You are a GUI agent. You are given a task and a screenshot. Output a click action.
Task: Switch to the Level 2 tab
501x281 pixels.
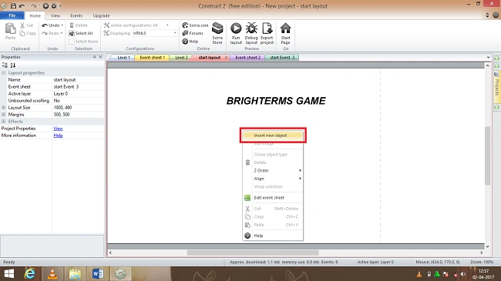(x=181, y=58)
